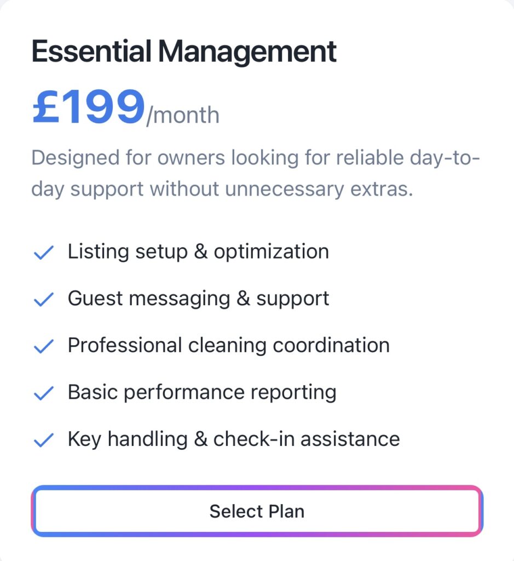This screenshot has height=561, width=514.
Task: Click the checkmark next to Guest messaging & support
Action: pos(43,299)
